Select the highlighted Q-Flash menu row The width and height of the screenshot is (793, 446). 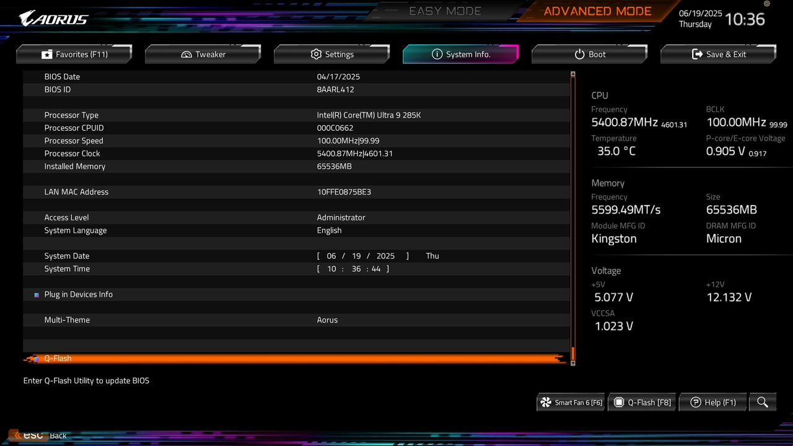[x=296, y=358]
